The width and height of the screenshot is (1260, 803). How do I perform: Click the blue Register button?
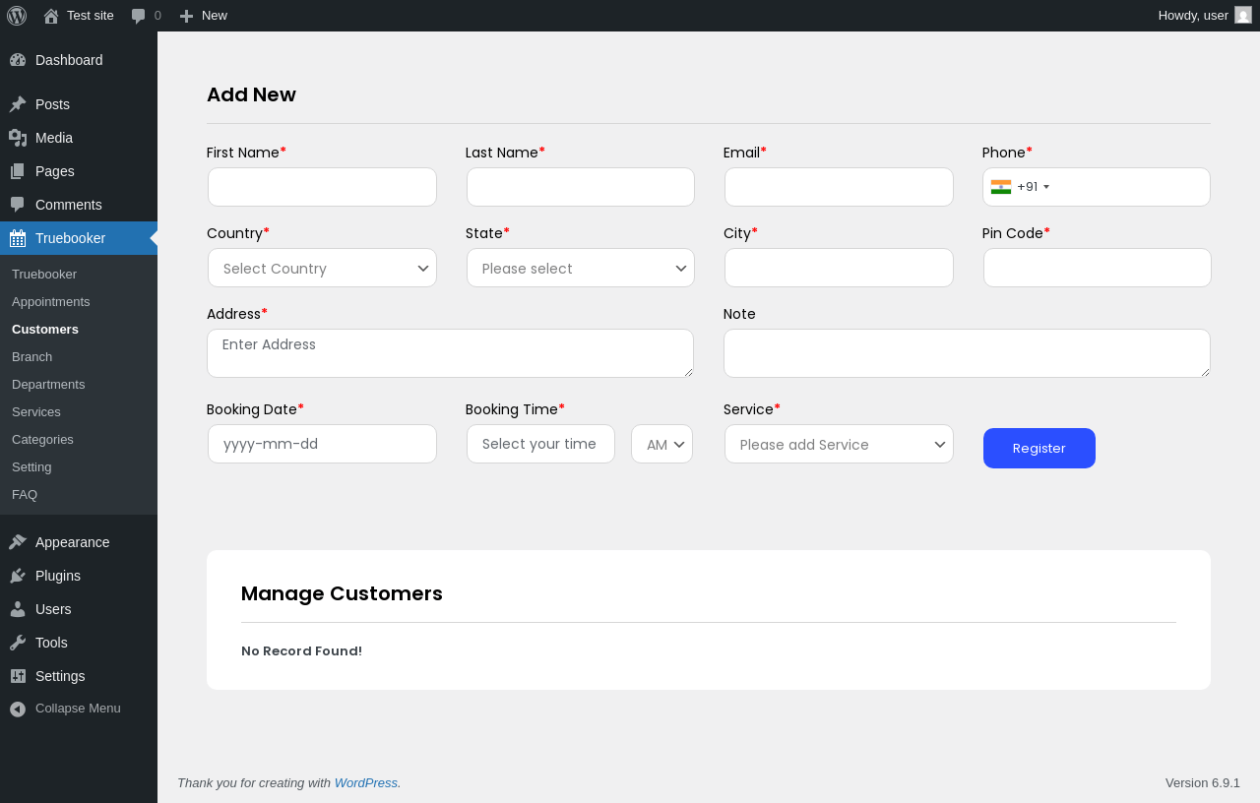pyautogui.click(x=1039, y=448)
